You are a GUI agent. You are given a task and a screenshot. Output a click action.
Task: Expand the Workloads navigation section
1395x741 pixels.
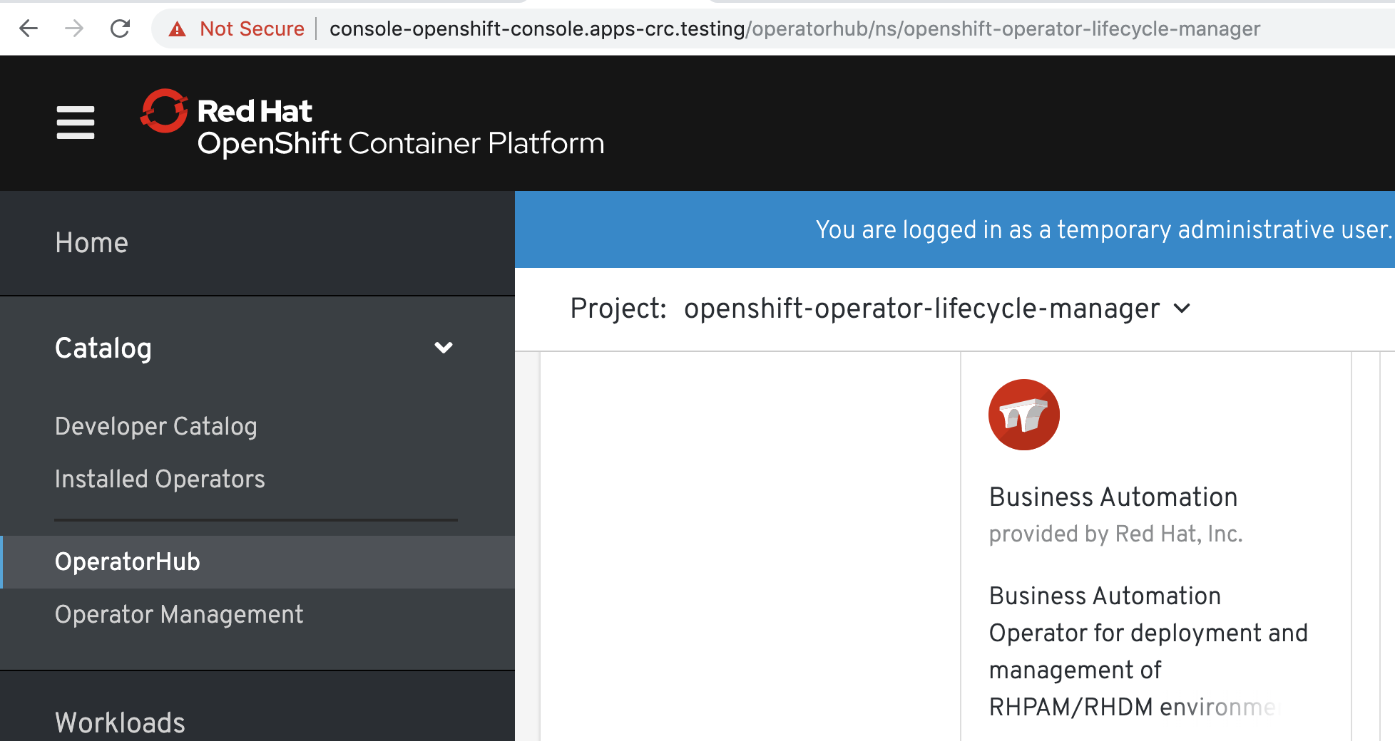click(x=120, y=722)
